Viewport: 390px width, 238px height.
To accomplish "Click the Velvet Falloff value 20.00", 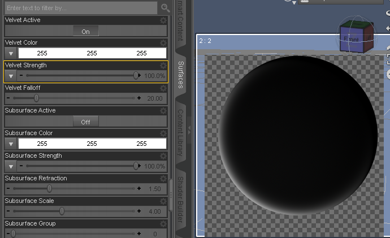I will tap(155, 98).
